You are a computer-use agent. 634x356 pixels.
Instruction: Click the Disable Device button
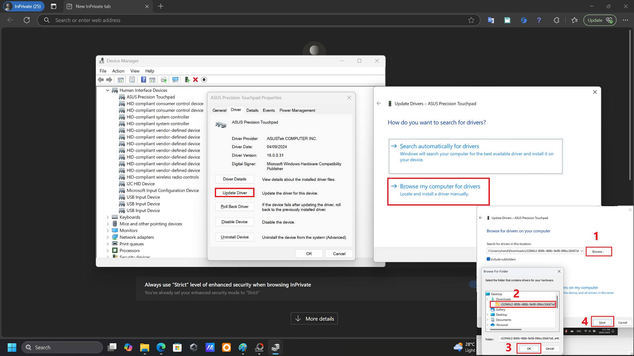coord(235,222)
